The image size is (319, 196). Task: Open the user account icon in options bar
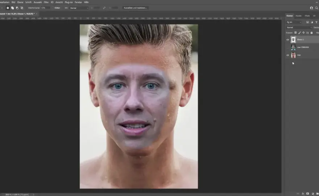click(311, 8)
